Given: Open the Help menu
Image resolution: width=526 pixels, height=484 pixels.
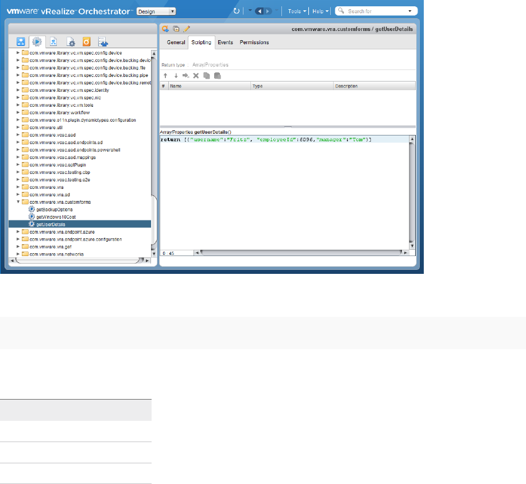Looking at the screenshot, I should point(320,11).
